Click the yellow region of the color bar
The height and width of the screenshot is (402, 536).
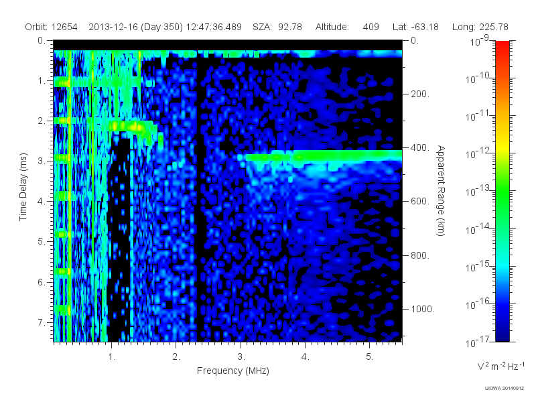pos(503,147)
